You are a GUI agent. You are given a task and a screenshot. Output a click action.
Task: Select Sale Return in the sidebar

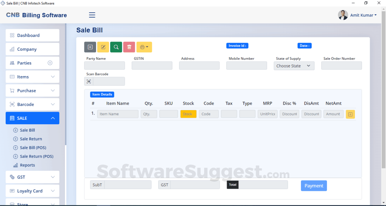(31, 139)
